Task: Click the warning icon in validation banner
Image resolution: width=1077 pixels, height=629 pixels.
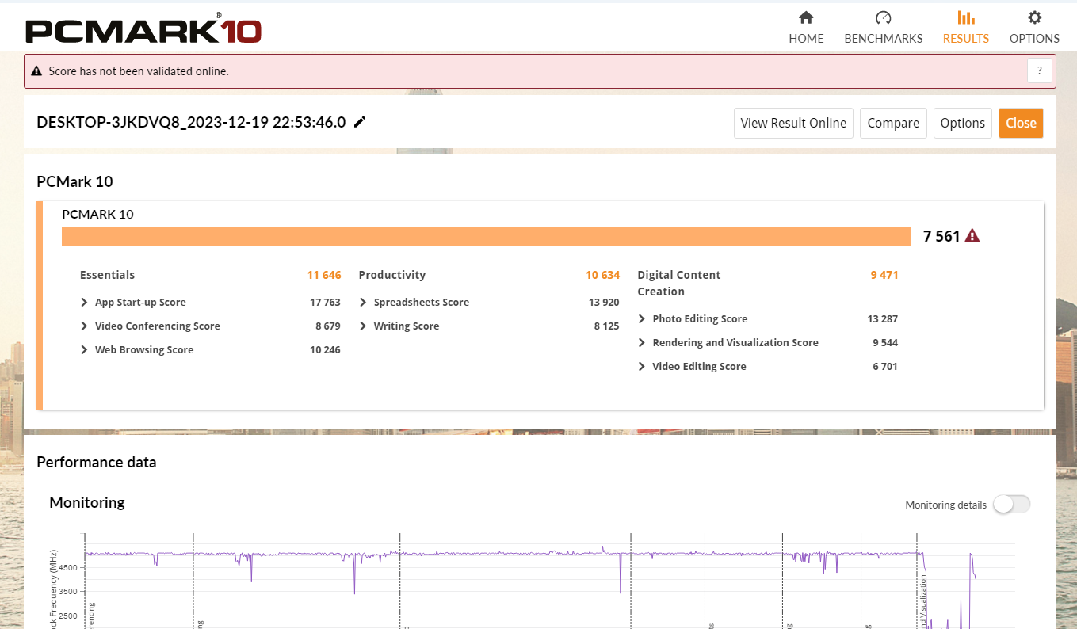Action: 36,71
